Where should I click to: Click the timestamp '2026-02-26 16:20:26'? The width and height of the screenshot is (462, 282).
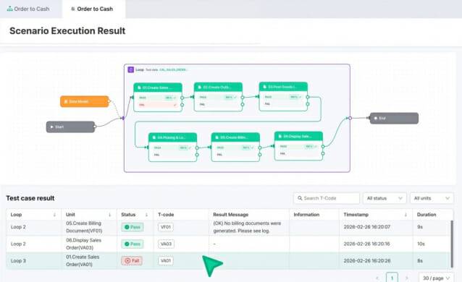[x=367, y=261]
